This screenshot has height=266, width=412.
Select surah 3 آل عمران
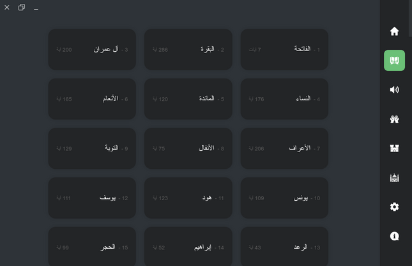pos(92,49)
